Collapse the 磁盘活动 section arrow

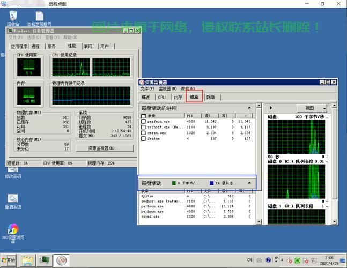[x=249, y=183]
